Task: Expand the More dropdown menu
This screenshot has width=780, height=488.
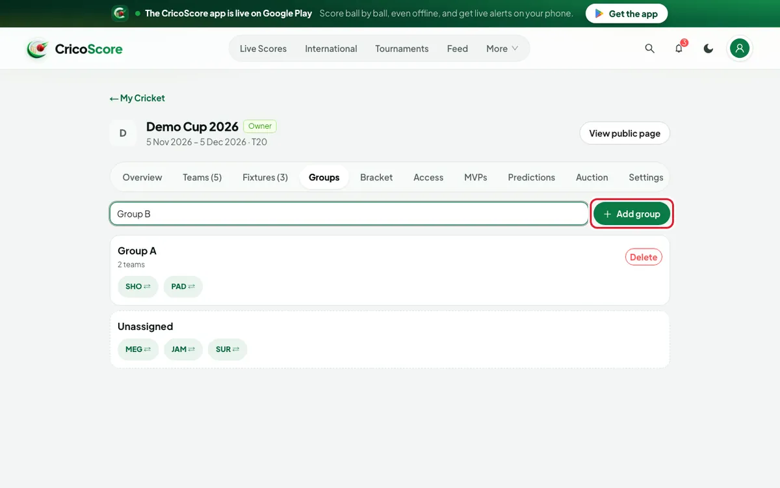Action: (x=502, y=49)
